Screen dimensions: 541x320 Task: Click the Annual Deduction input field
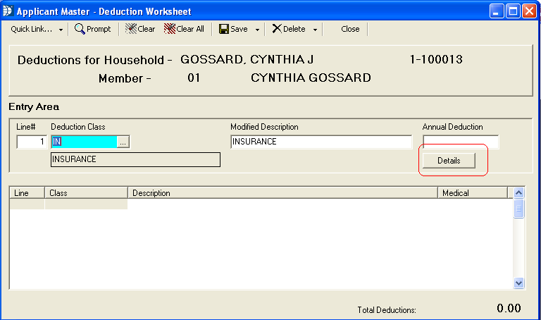pos(460,142)
